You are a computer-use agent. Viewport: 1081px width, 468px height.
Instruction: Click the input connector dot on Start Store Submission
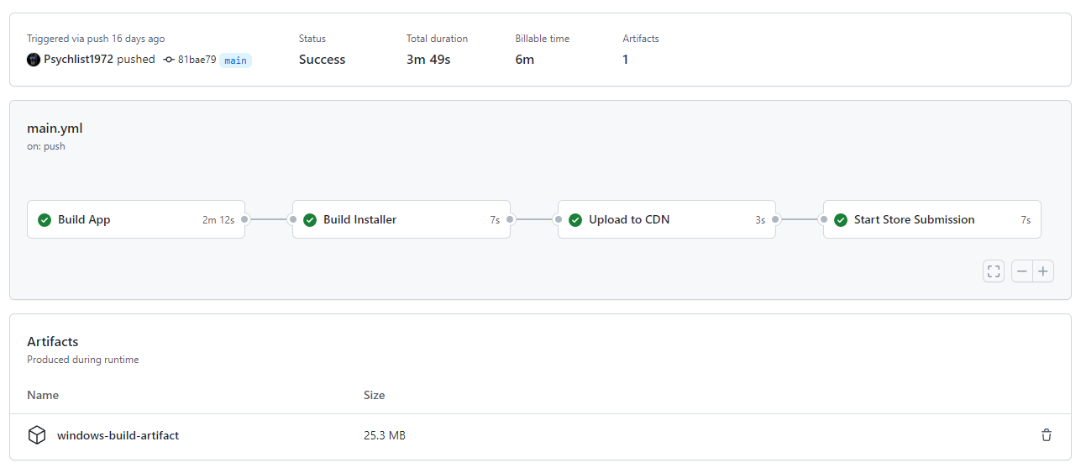coord(824,219)
